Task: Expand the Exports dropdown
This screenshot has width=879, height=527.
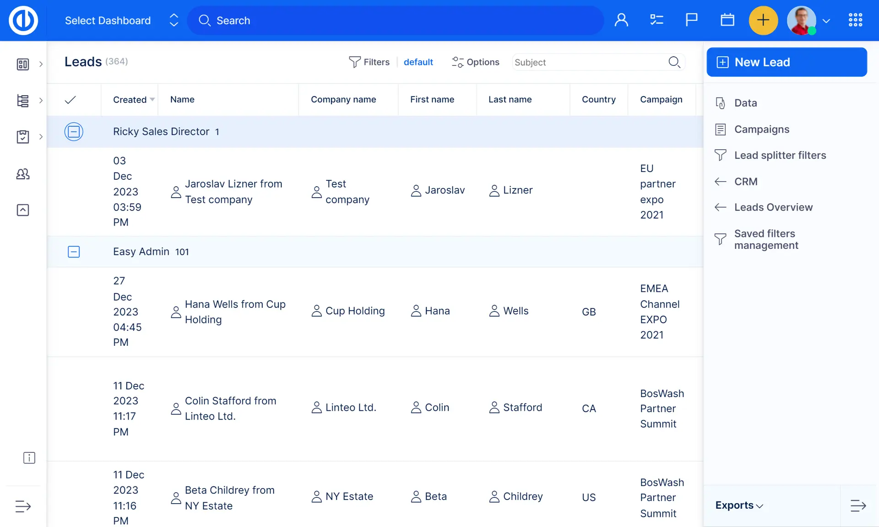Action: pyautogui.click(x=739, y=505)
